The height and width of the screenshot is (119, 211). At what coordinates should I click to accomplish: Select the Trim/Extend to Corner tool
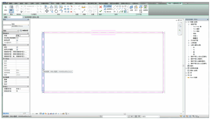(x=61, y=11)
